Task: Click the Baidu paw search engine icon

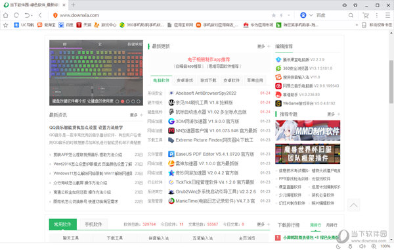Action: [303, 15]
